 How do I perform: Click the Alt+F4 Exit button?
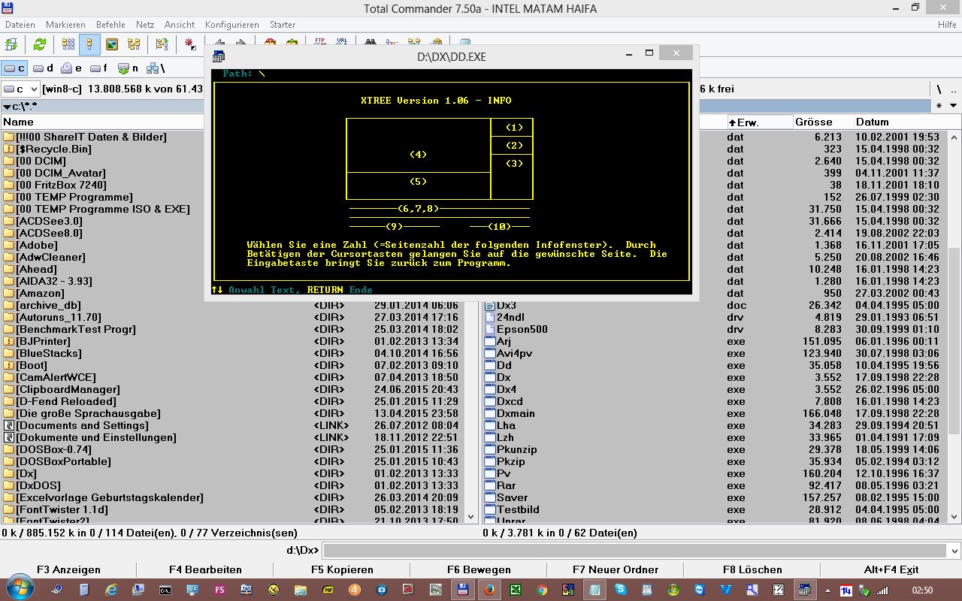[x=891, y=569]
